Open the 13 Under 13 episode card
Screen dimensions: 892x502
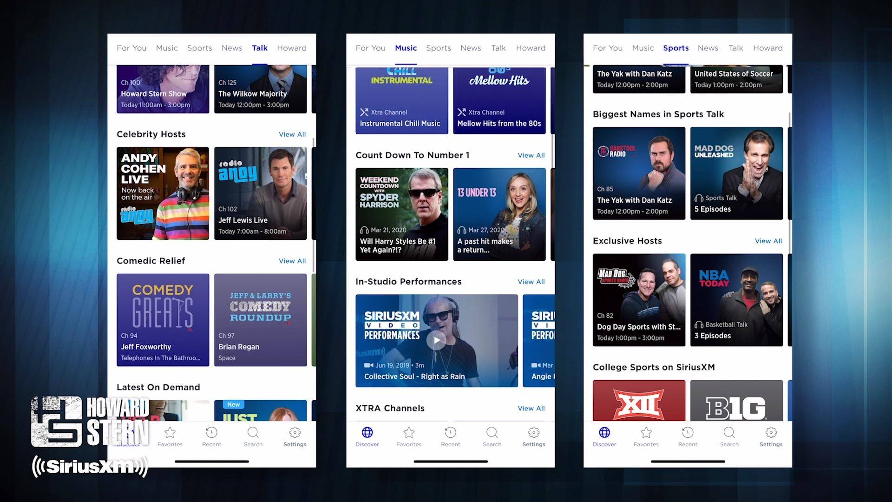point(499,214)
